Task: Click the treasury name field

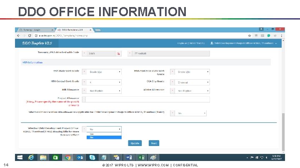Action: pos(171,54)
